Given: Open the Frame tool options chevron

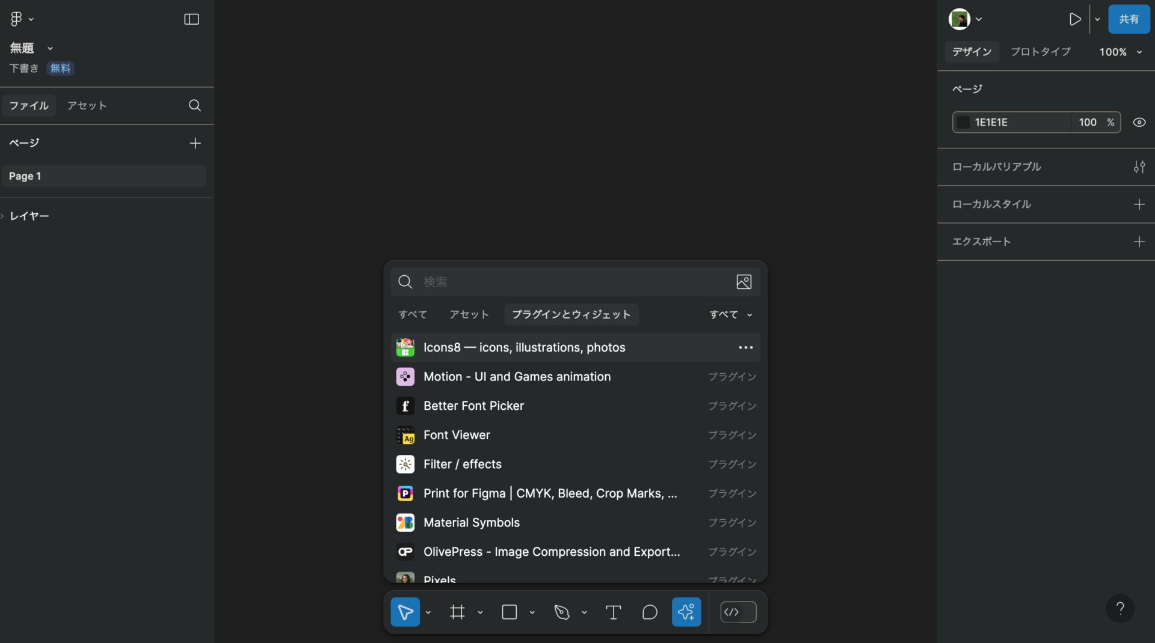Looking at the screenshot, I should [480, 612].
